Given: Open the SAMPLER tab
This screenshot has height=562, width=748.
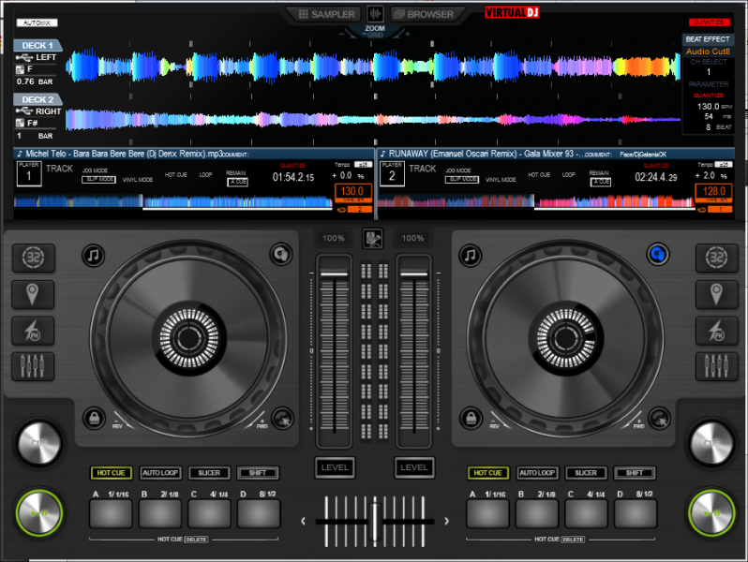Looking at the screenshot, I should (327, 14).
